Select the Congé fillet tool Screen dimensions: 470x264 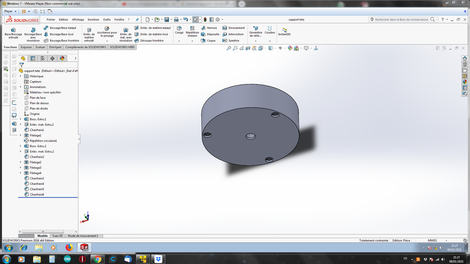[179, 30]
